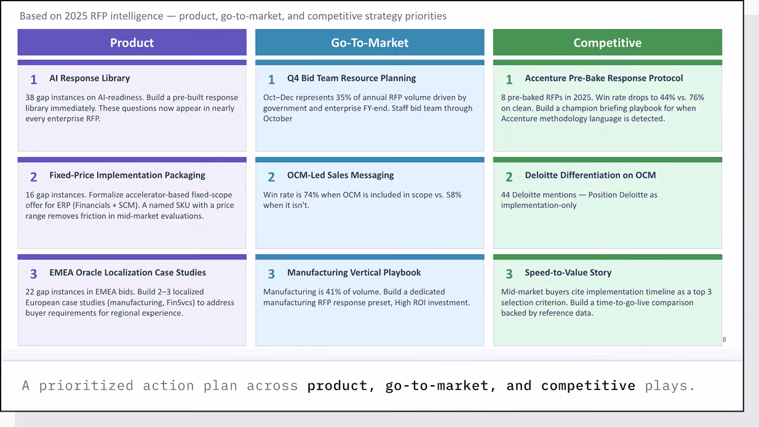Click the slide subtitle about 2025 RFP intelligence
This screenshot has height=427, width=759.
click(x=233, y=16)
